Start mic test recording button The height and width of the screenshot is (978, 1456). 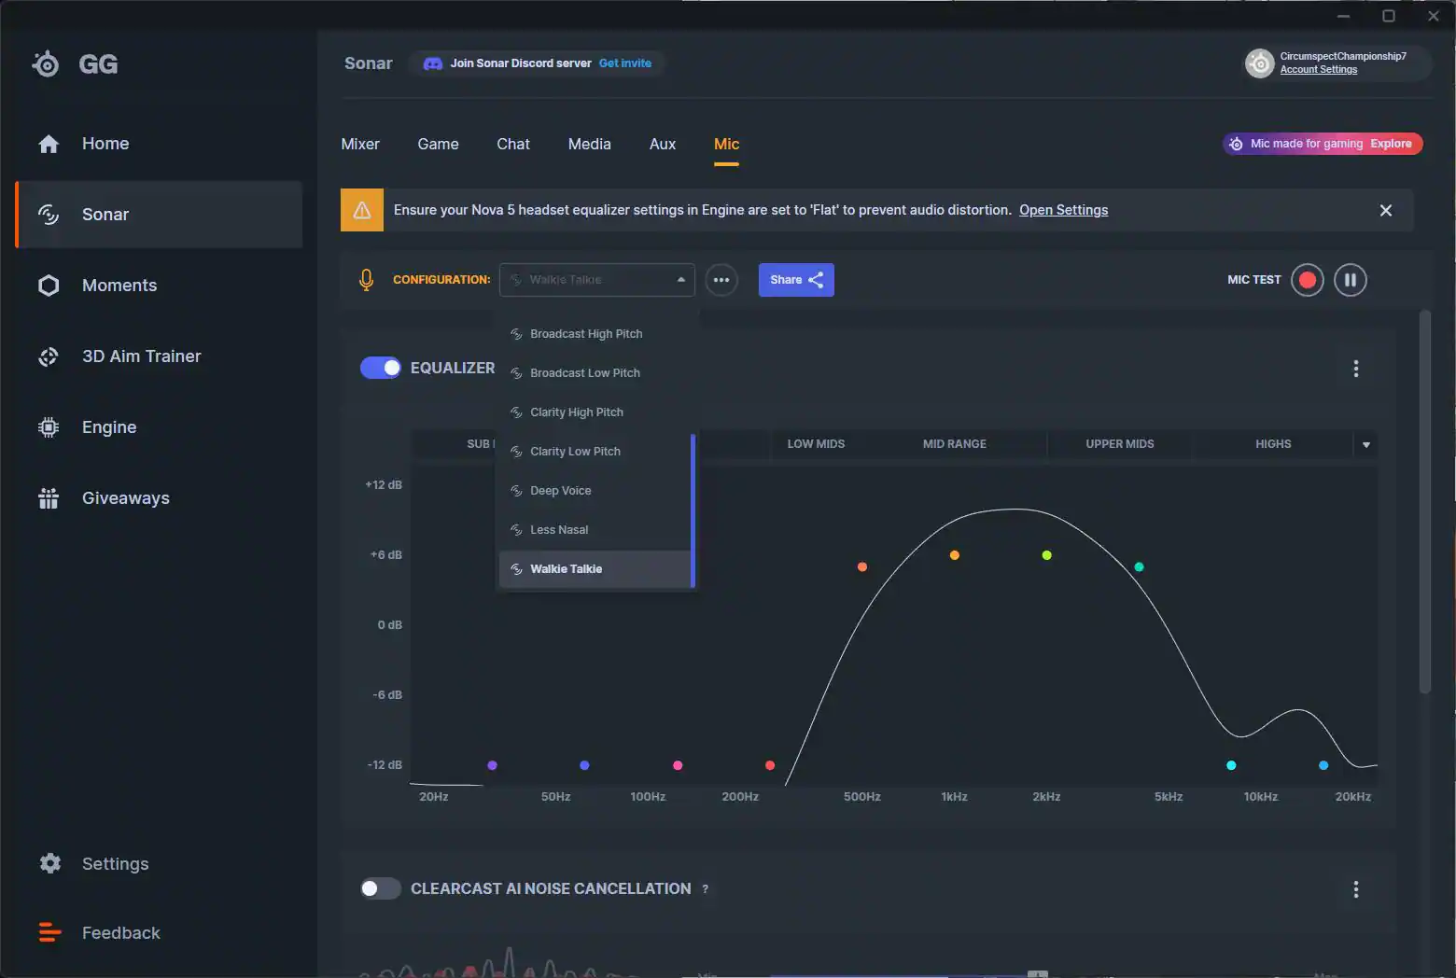(x=1307, y=280)
